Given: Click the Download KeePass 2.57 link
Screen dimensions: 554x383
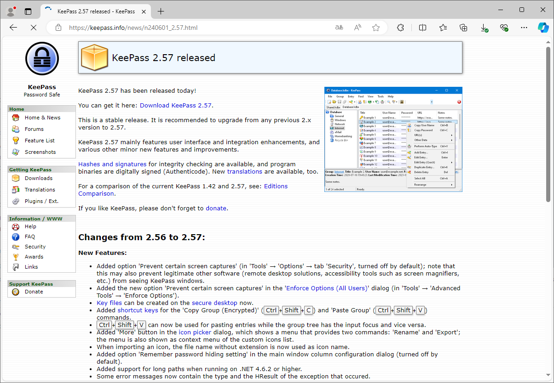Looking at the screenshot, I should click(176, 105).
